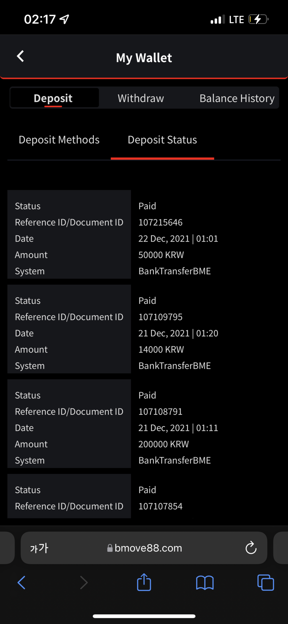This screenshot has height=624, width=288.
Task: Tap the LTE network indicator
Action: tap(237, 20)
